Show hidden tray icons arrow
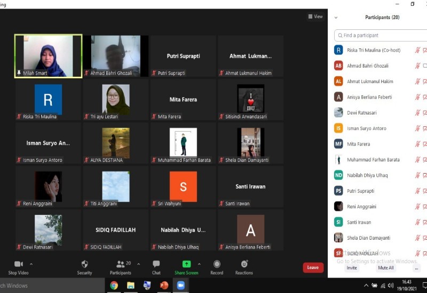This screenshot has width=427, height=293. pos(366,286)
